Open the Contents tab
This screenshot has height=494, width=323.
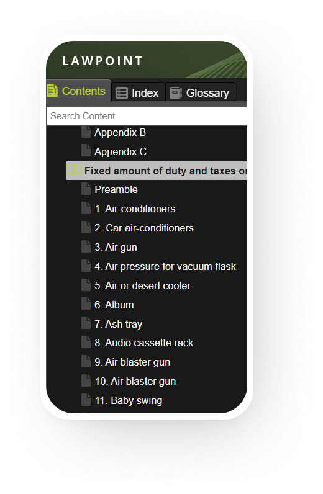(78, 91)
